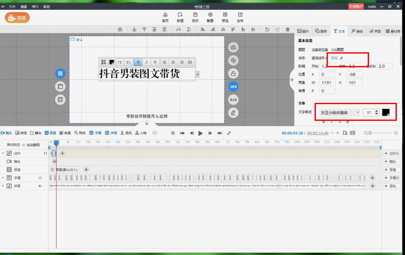This screenshot has height=255, width=405.
Task: Center-align text in floating toolbar
Action: pyautogui.click(x=173, y=62)
